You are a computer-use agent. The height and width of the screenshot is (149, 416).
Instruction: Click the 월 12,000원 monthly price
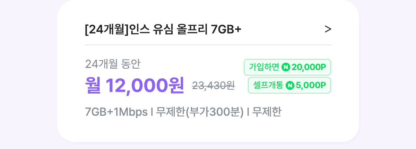135,85
